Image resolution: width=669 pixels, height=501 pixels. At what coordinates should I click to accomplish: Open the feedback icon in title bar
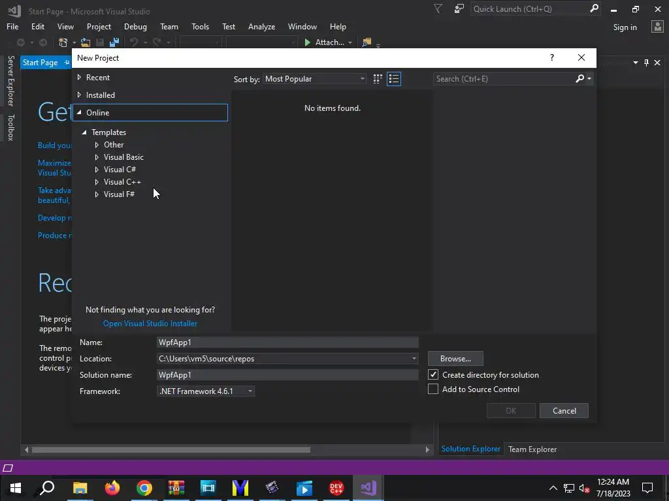click(459, 9)
